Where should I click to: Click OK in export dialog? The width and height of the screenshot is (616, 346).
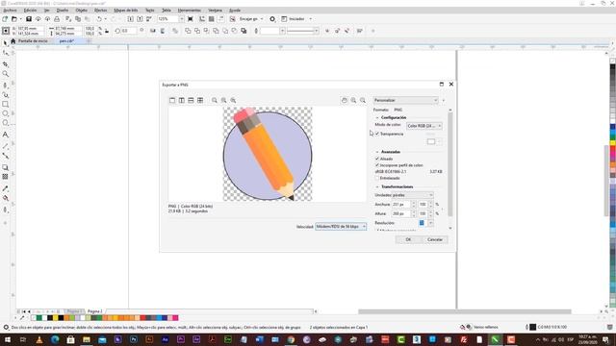pos(408,239)
